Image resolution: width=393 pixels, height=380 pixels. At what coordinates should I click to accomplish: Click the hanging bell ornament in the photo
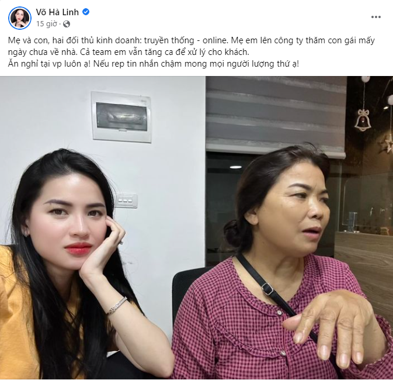click(x=361, y=120)
